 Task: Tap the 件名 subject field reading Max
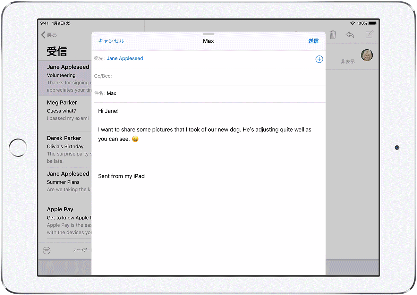tap(209, 94)
